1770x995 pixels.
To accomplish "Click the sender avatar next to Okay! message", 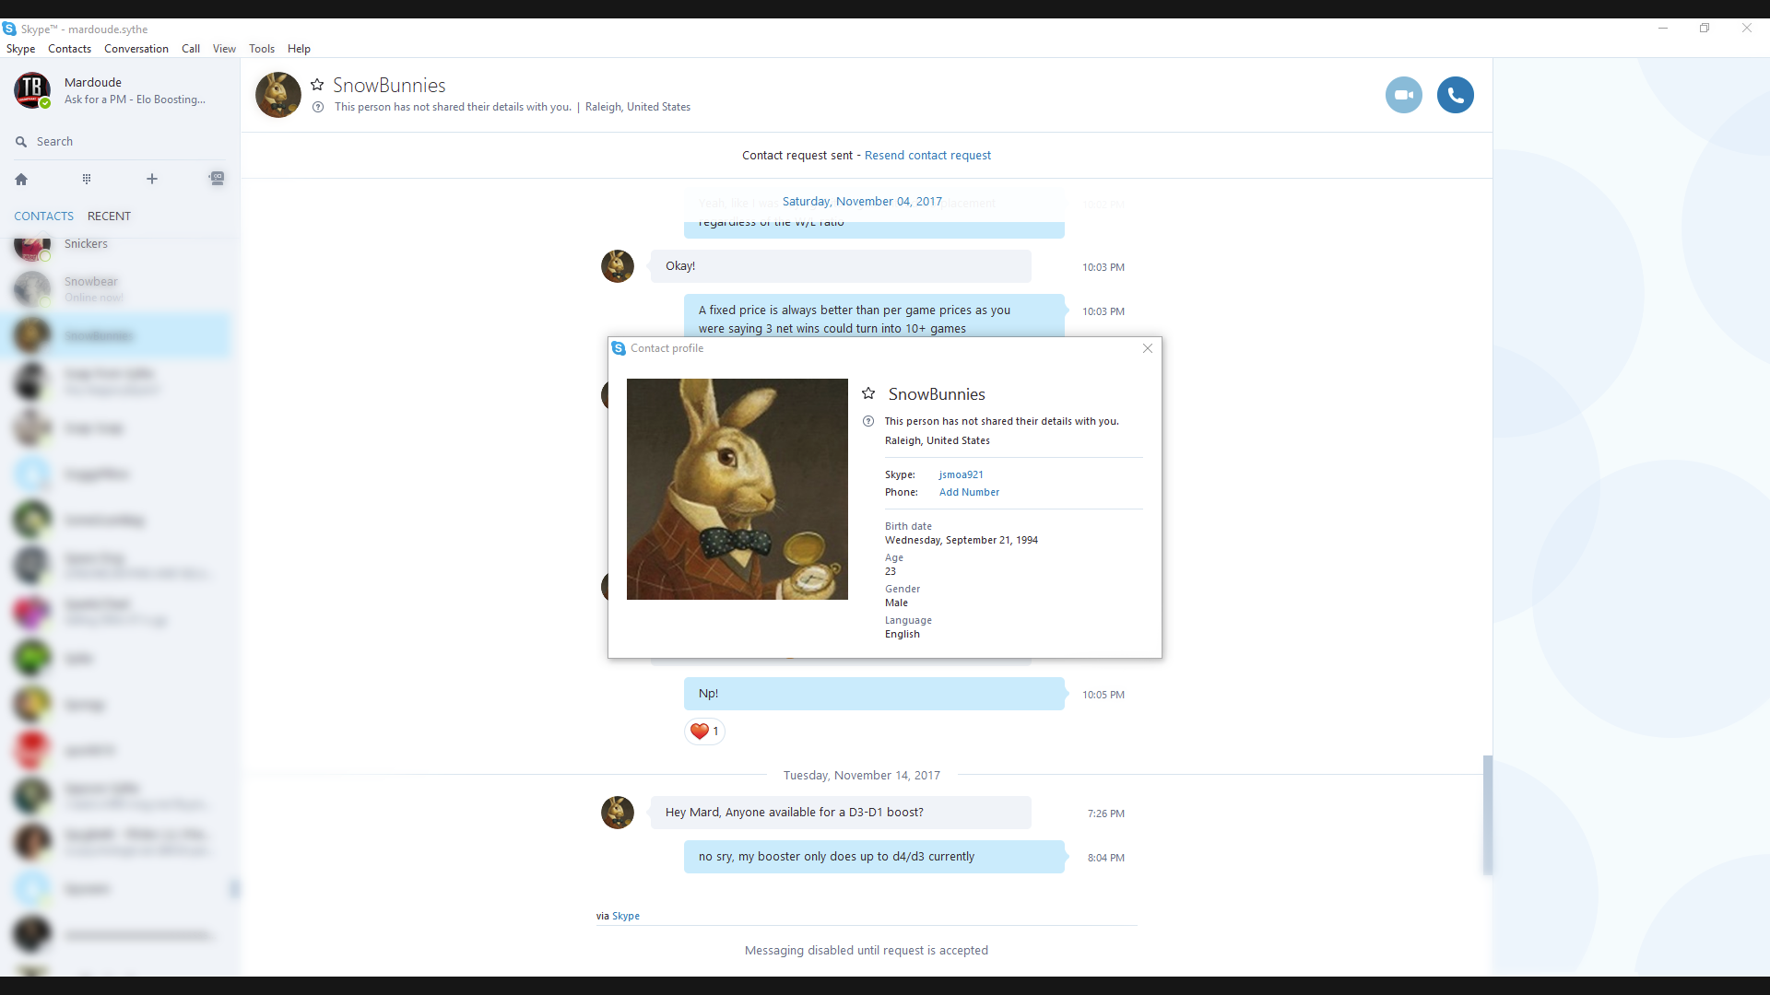I will click(x=618, y=266).
